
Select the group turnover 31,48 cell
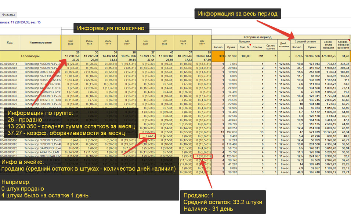pyautogui.click(x=343, y=56)
